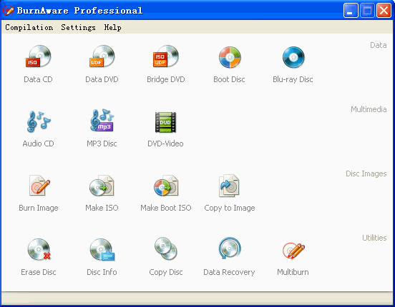Click the "Audio CD" label
The image size is (395, 307).
click(39, 144)
